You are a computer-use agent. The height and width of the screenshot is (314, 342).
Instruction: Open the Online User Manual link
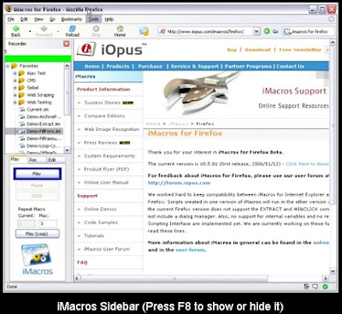click(x=106, y=182)
